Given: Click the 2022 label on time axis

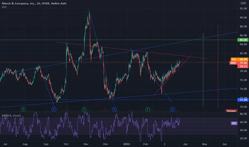Looking at the screenshot, I should (127, 144).
